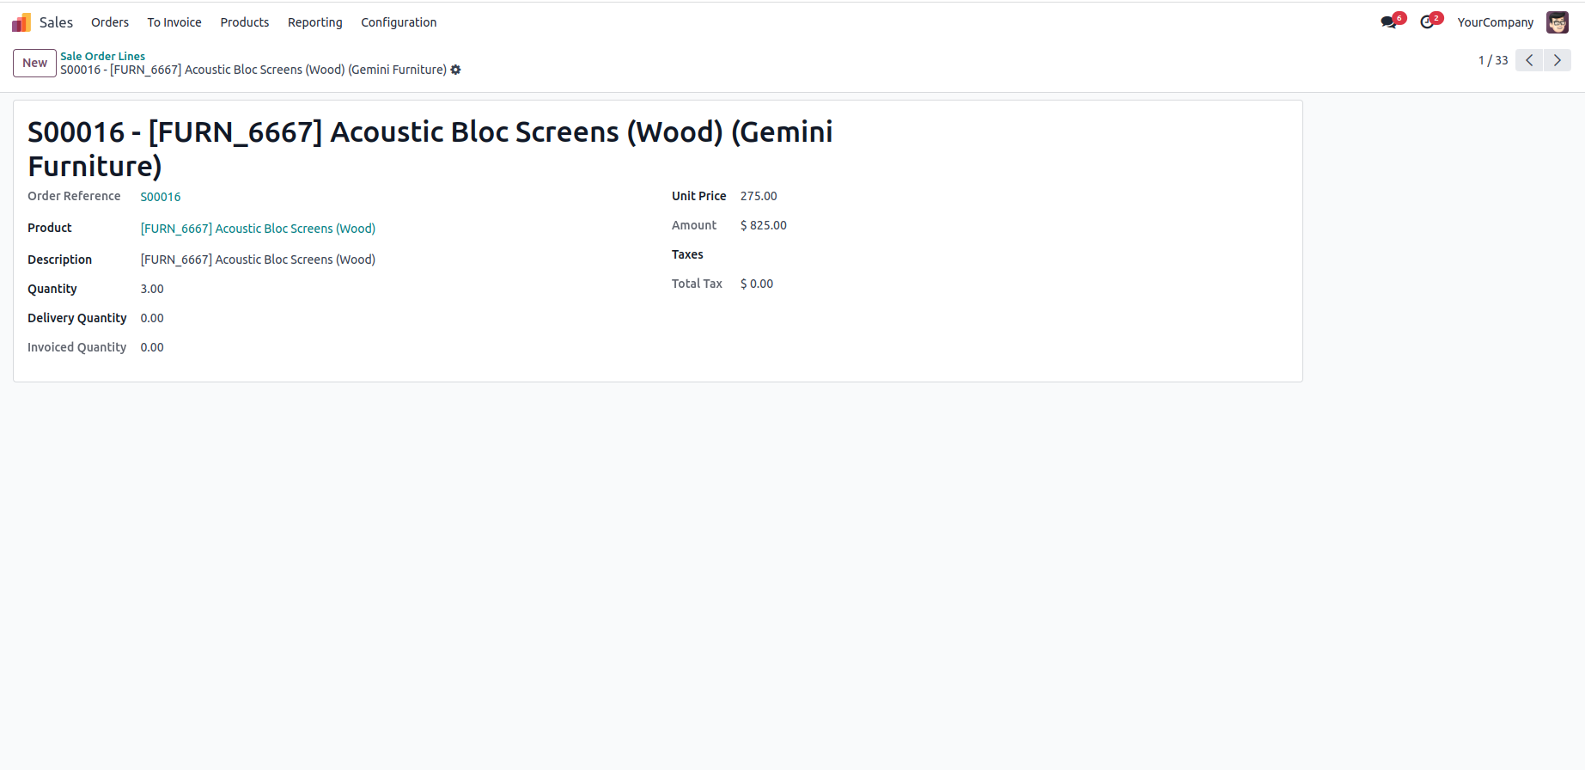Open the gear actions menu icon
The width and height of the screenshot is (1585, 770).
pos(456,70)
